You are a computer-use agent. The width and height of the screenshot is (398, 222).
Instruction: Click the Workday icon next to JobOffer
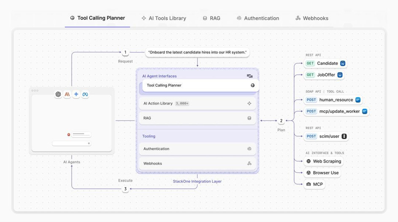coord(340,75)
